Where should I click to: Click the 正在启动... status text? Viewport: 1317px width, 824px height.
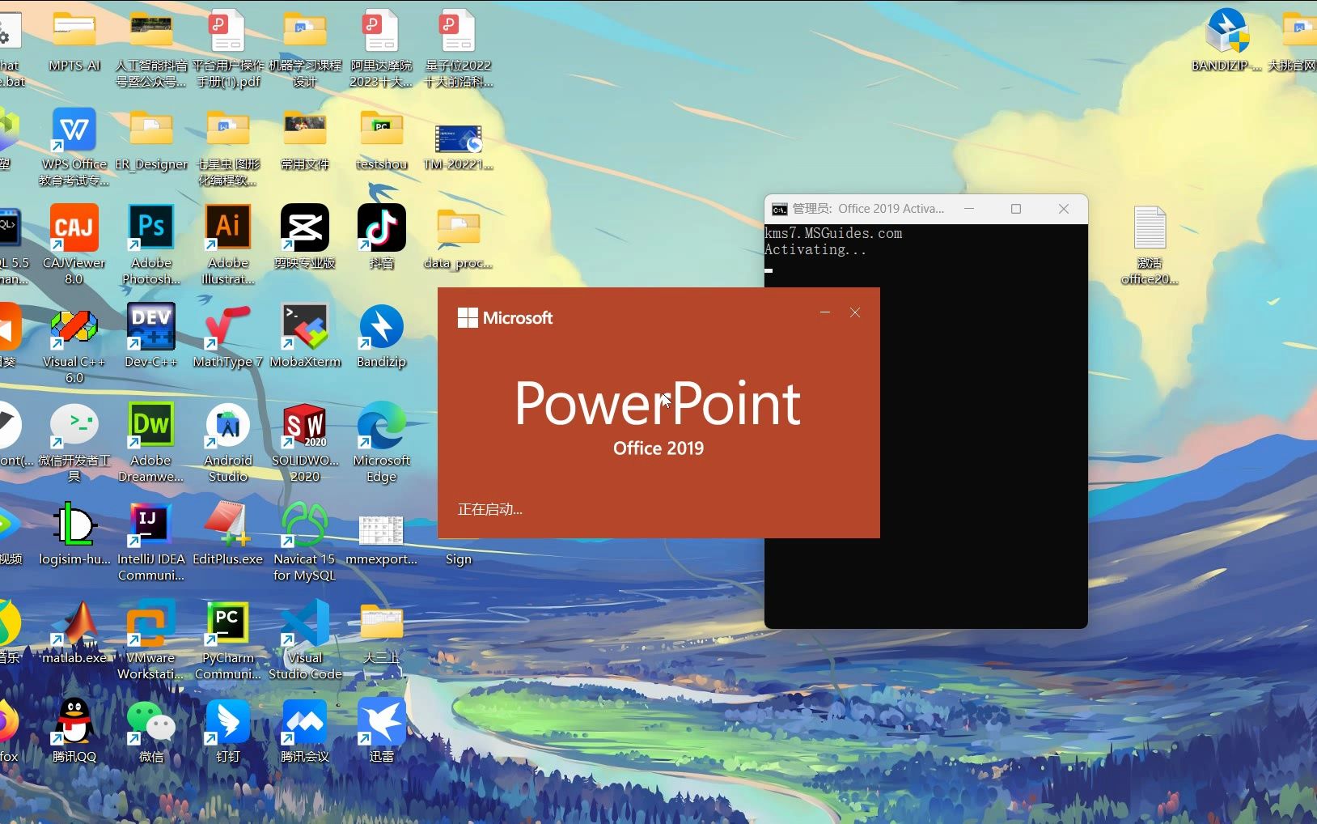(x=490, y=509)
